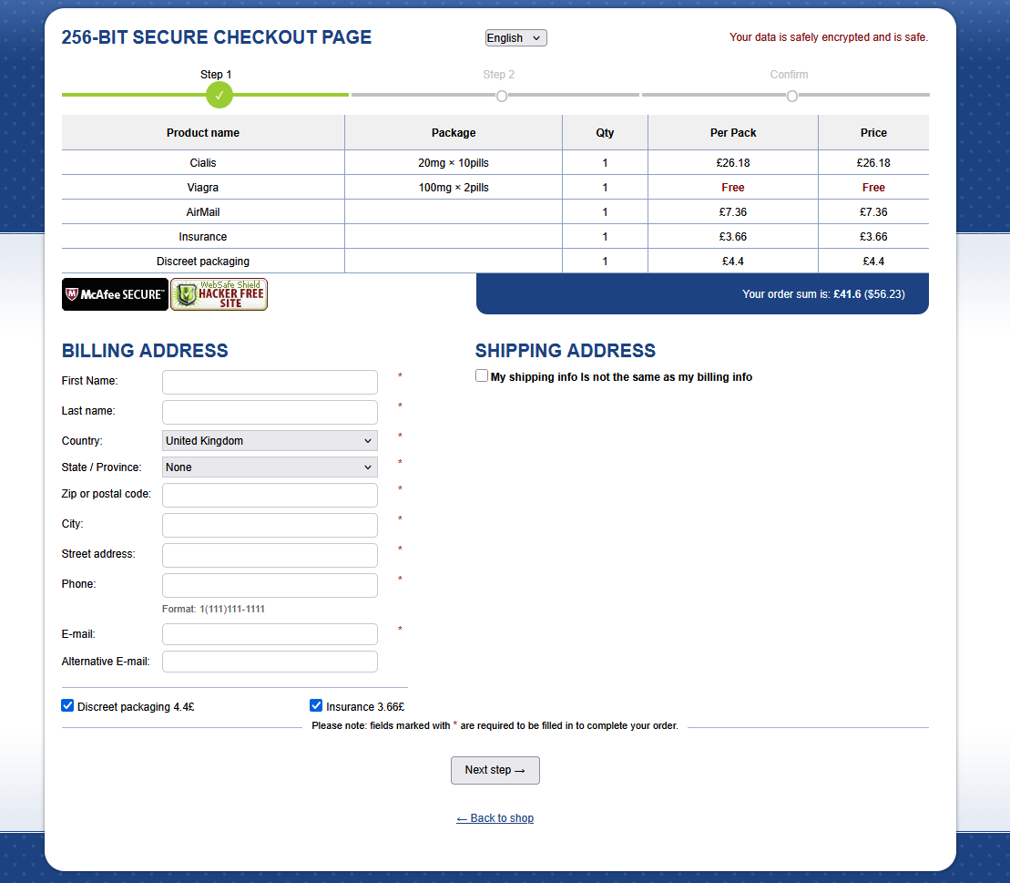Click the 100mg × 2pills package cell
This screenshot has height=883, width=1010.
click(454, 188)
